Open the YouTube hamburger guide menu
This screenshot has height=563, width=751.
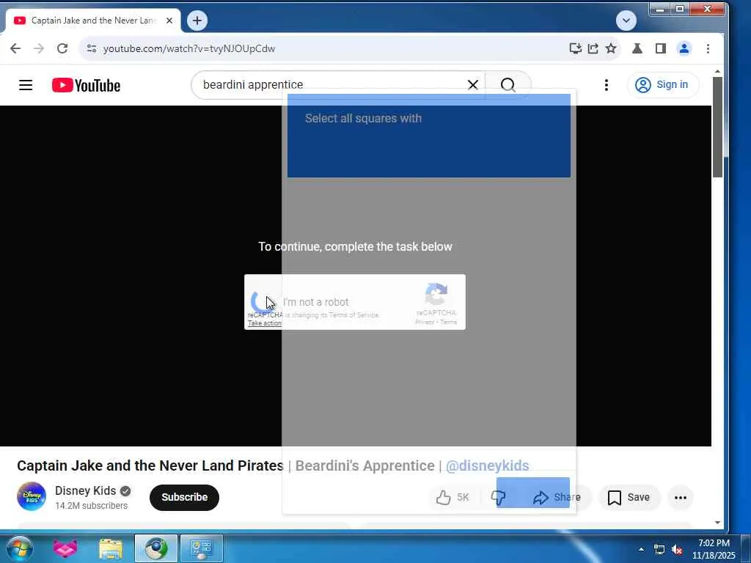point(26,85)
